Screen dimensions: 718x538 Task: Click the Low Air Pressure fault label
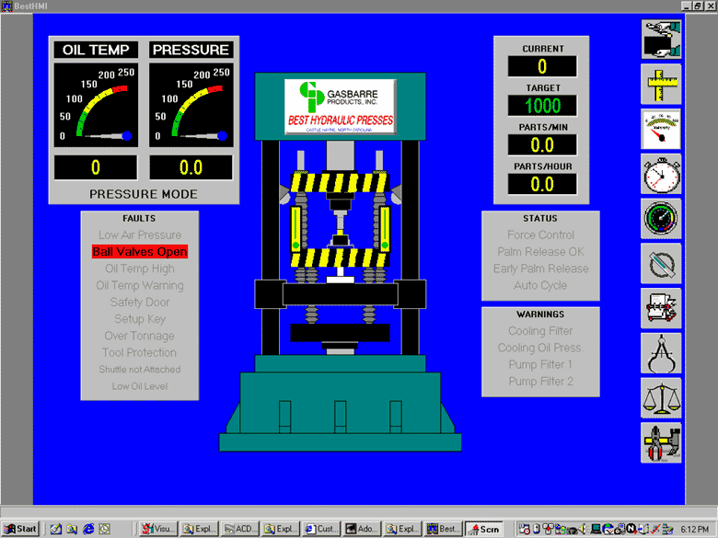point(140,235)
